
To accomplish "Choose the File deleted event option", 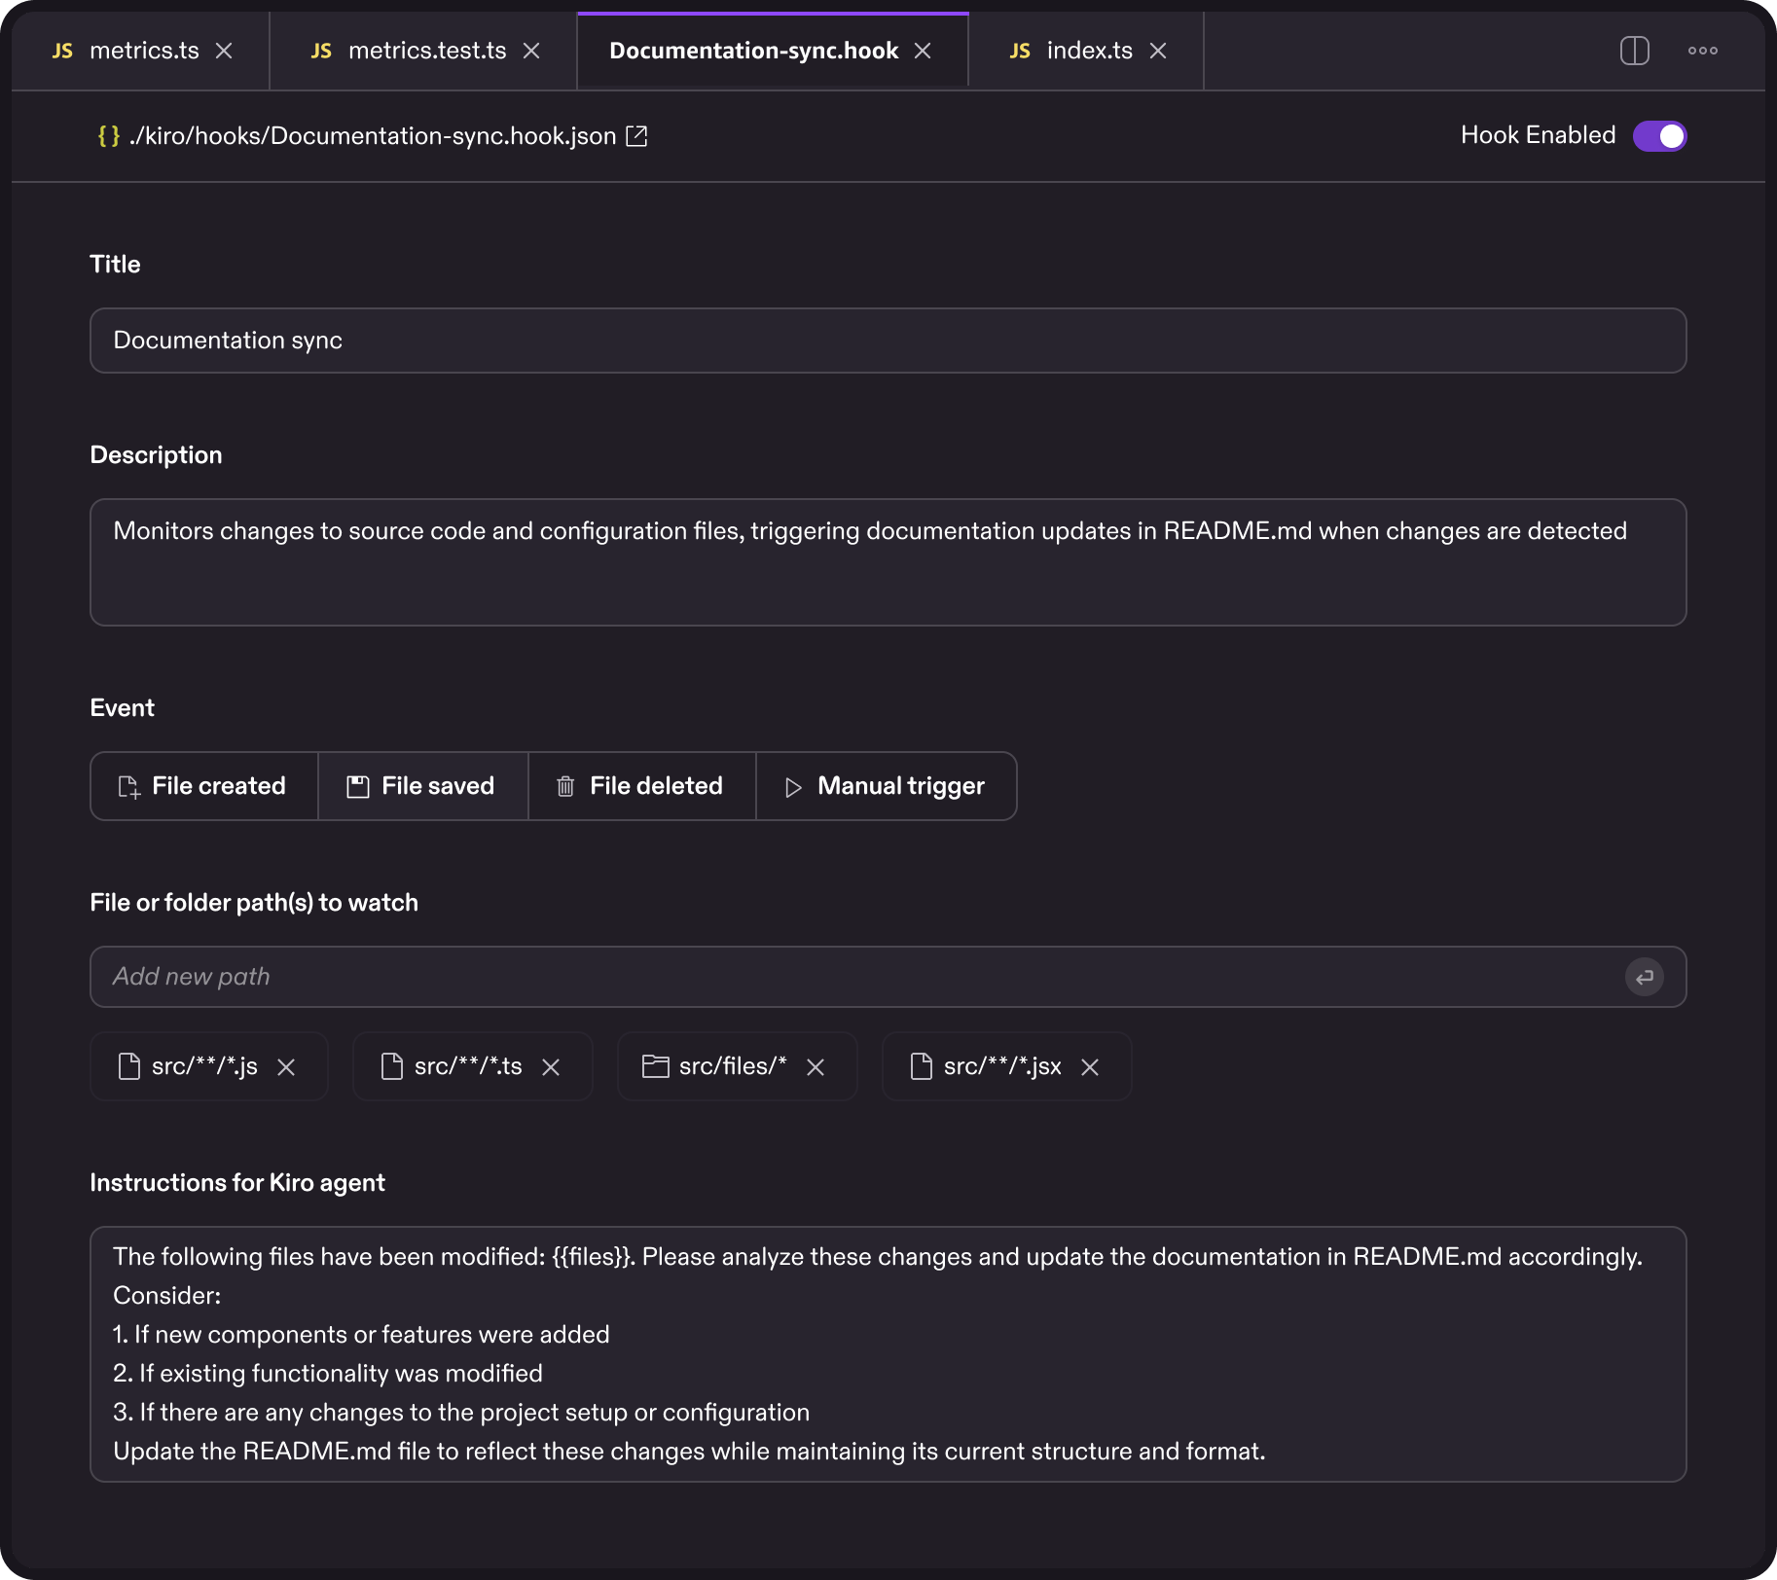I will (x=641, y=786).
